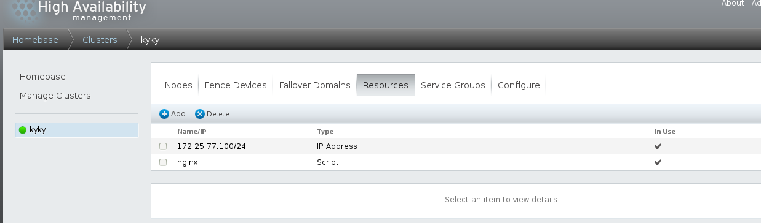Click the green status dot beside kyky
Image resolution: width=761 pixels, height=223 pixels.
click(x=23, y=130)
